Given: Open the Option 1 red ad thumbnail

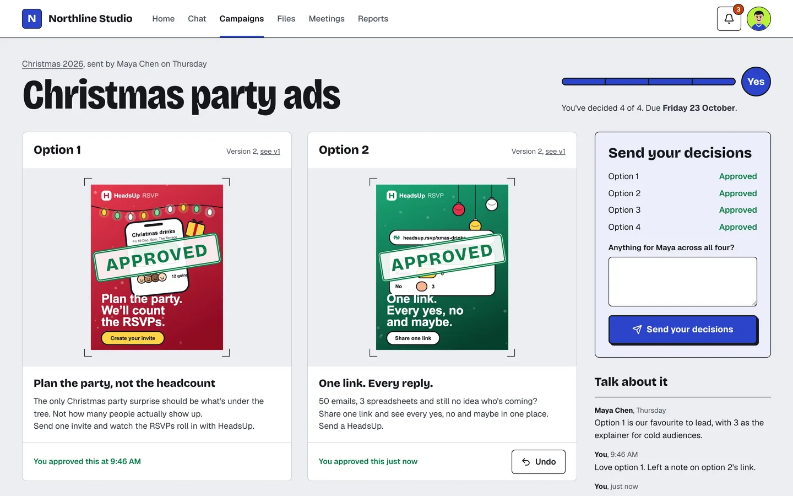Looking at the screenshot, I should tap(157, 267).
